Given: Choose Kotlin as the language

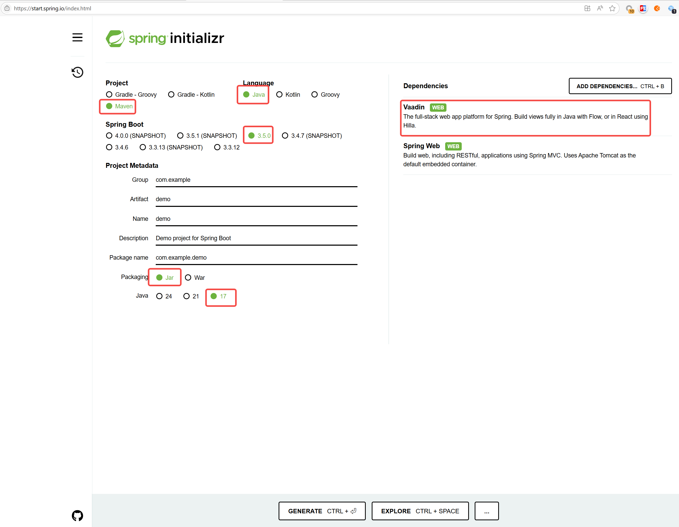Looking at the screenshot, I should (288, 94).
